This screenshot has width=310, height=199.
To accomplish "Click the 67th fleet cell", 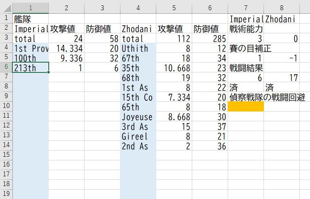I will point(138,58).
